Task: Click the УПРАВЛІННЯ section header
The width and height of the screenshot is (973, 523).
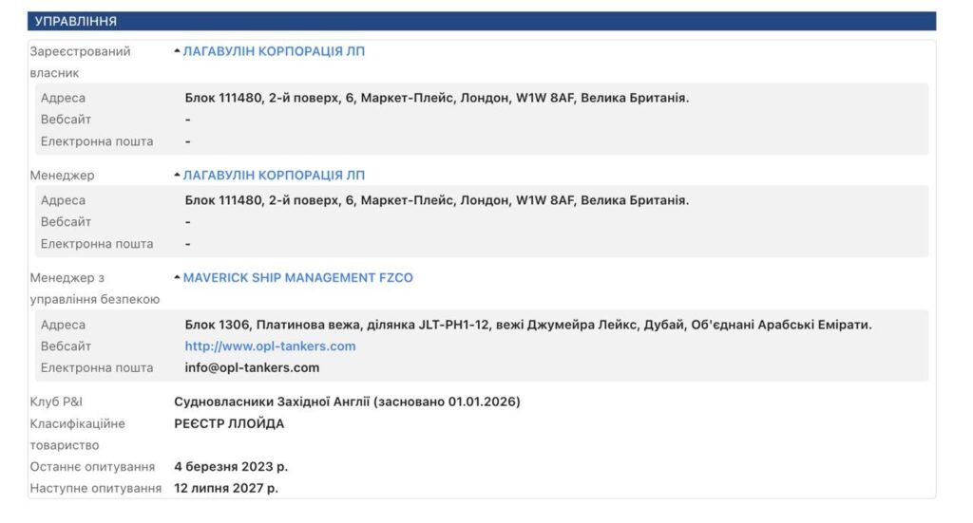Action: [76, 21]
